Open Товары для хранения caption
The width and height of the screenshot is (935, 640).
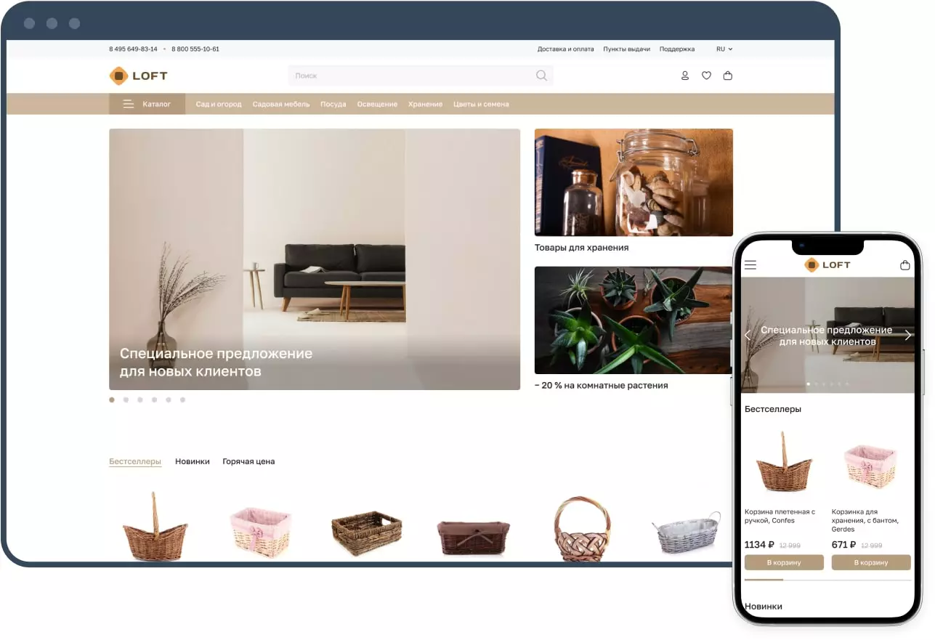[581, 248]
